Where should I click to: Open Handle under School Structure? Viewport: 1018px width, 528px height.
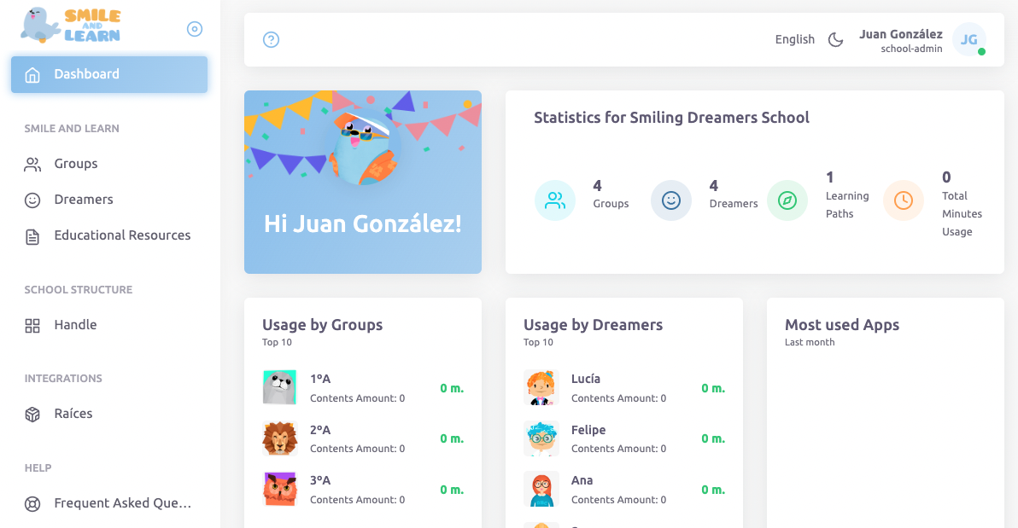pyautogui.click(x=75, y=325)
